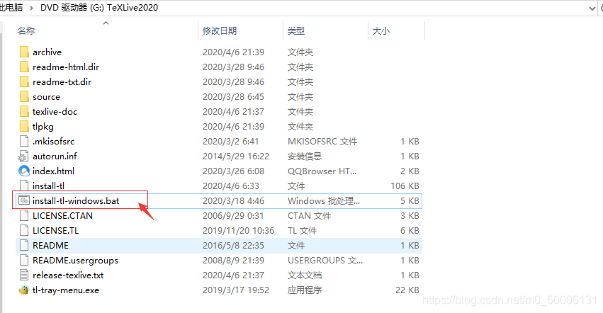Click the date 2019/11/20 10:36
Image resolution: width=603 pixels, height=313 pixels.
238,230
